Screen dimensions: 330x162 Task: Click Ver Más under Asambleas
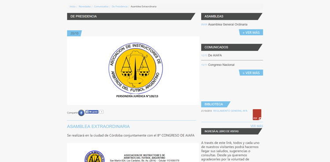click(x=251, y=32)
